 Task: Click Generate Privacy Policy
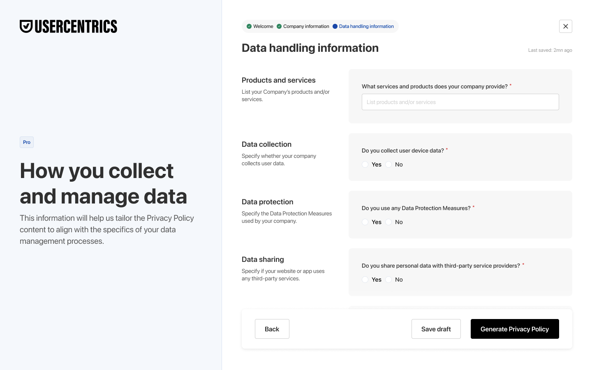[515, 329]
